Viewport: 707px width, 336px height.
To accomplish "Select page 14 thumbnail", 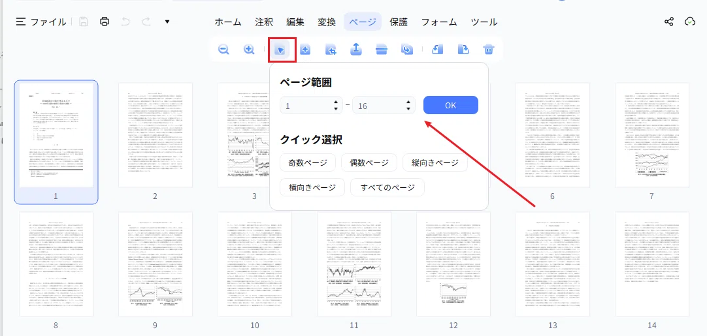I will click(652, 264).
